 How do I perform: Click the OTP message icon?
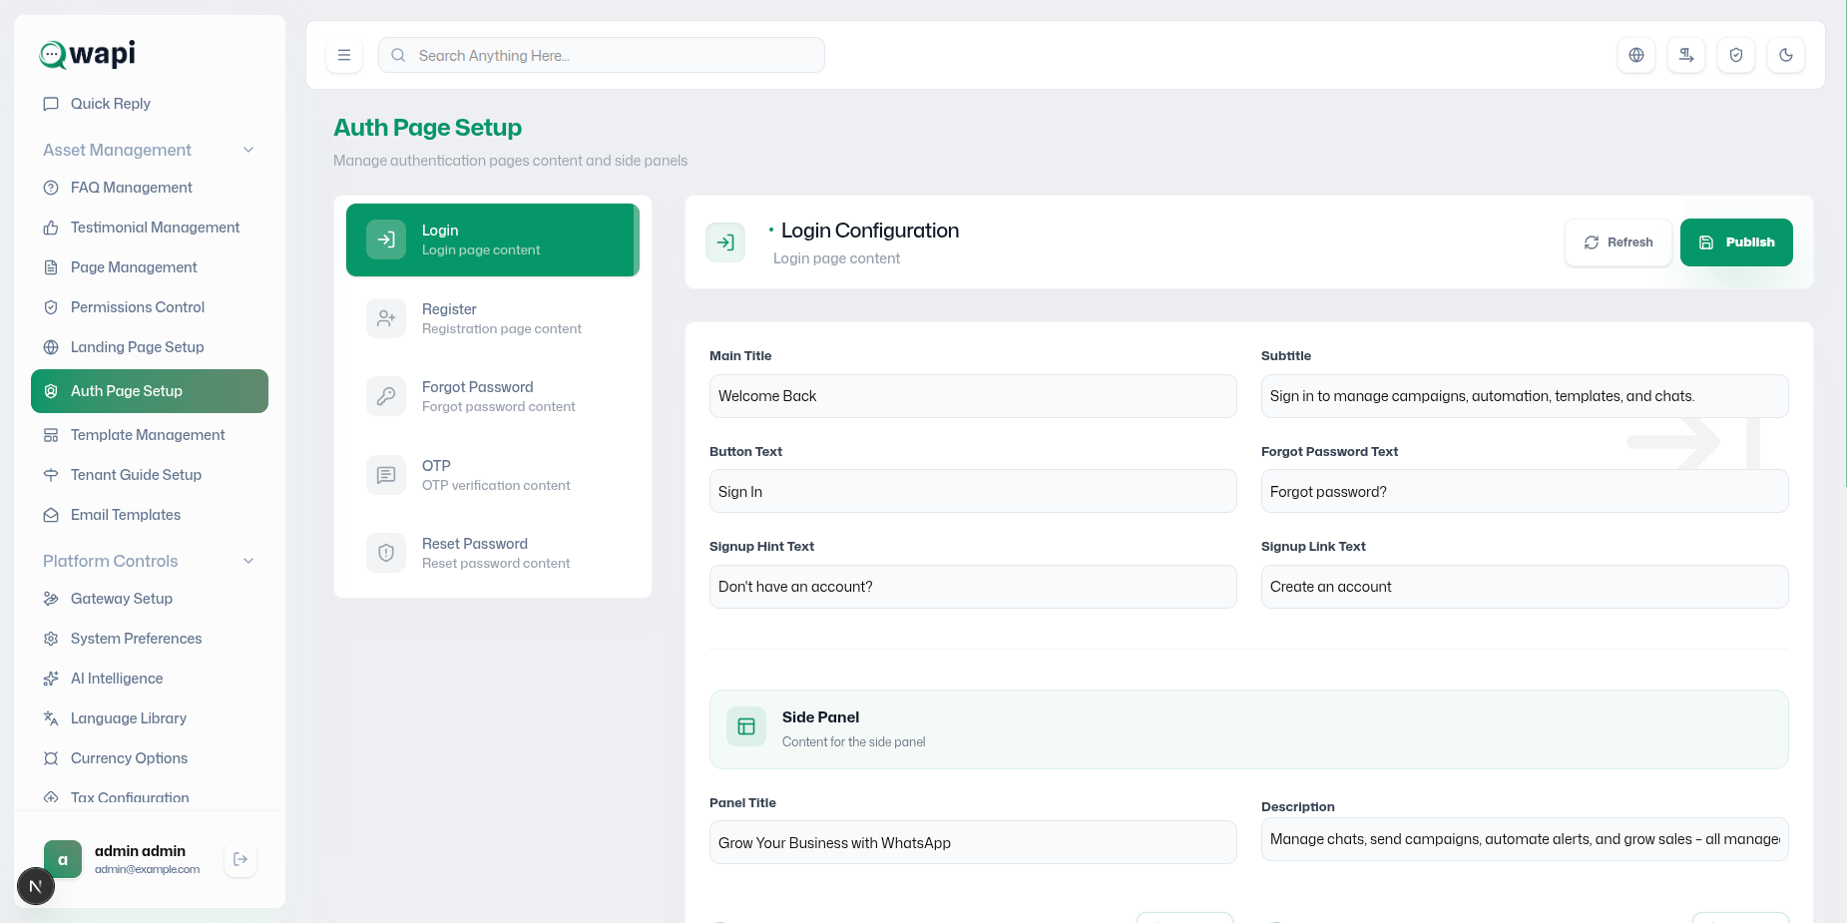(x=386, y=475)
